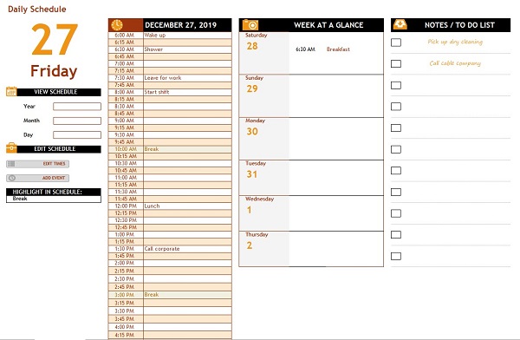Image resolution: width=520 pixels, height=340 pixels.
Task: Click the briefcase icon next to Edit Schedule
Action: (x=11, y=147)
